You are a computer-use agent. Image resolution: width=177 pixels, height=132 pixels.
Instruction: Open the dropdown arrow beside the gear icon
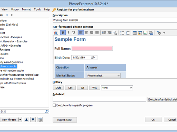point(164,33)
